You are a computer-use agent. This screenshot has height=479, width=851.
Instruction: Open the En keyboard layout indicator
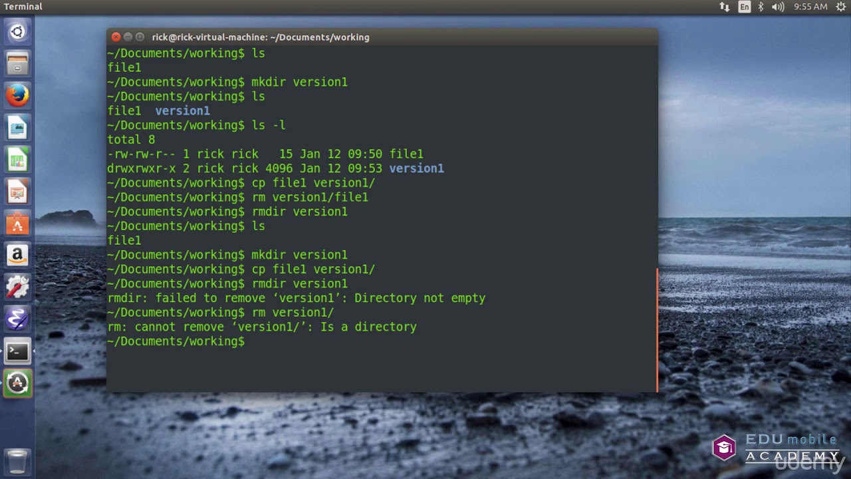point(744,7)
